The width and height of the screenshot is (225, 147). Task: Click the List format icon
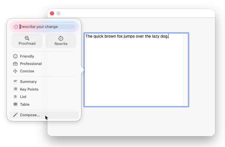[x=15, y=97]
